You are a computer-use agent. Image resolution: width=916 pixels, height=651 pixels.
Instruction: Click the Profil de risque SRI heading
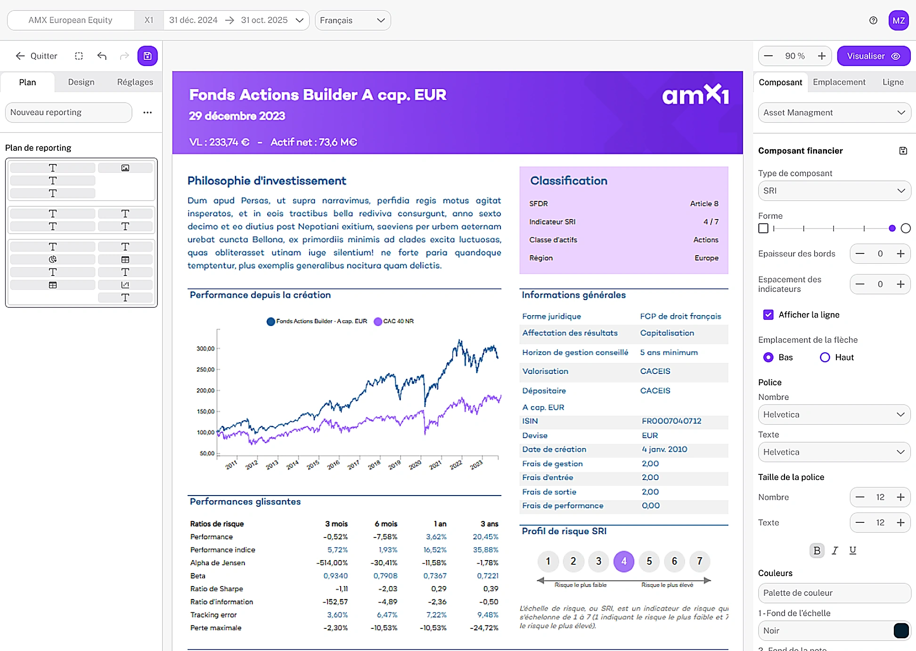click(x=564, y=531)
